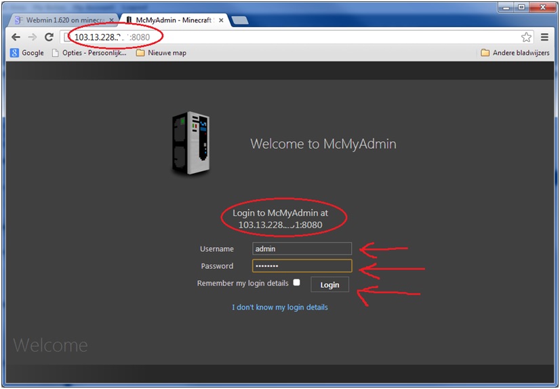Tick the Remember my login details checkbox

pyautogui.click(x=296, y=282)
